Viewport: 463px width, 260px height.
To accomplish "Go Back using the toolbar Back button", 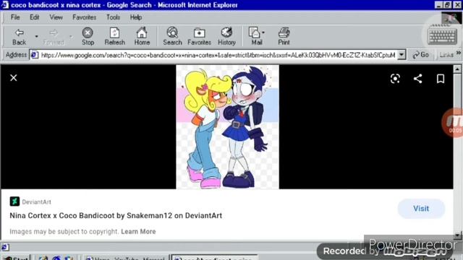I will click(x=20, y=36).
